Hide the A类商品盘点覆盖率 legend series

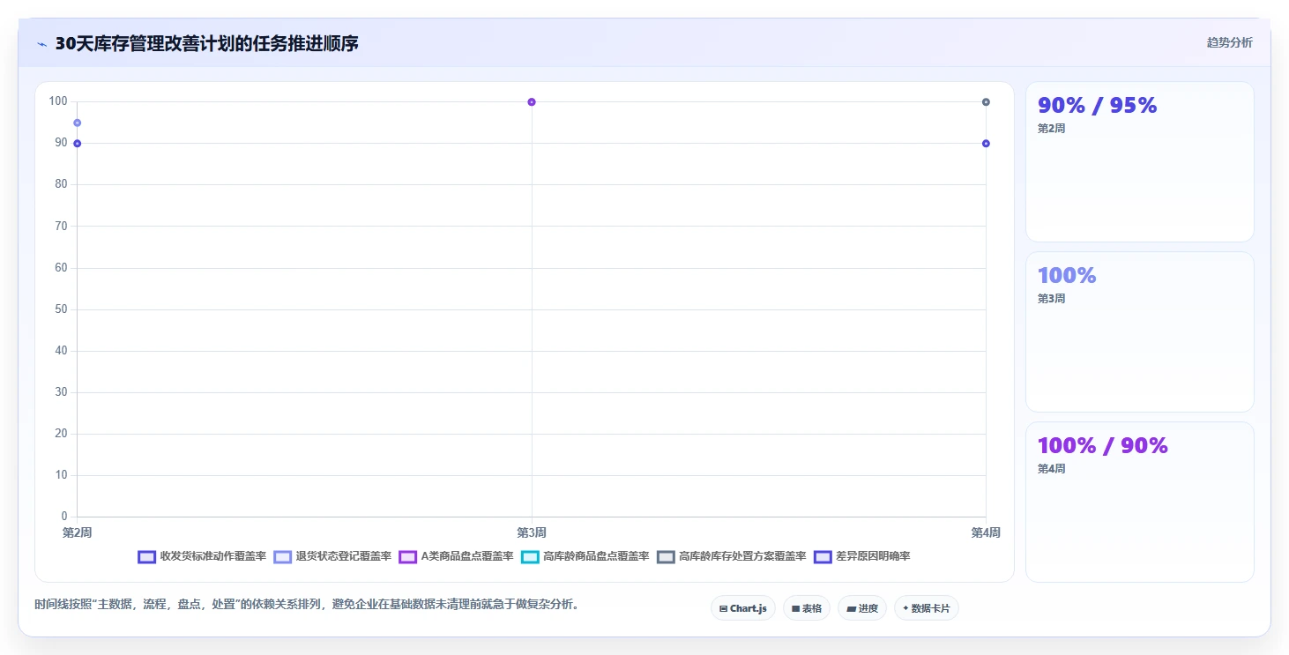pyautogui.click(x=456, y=556)
